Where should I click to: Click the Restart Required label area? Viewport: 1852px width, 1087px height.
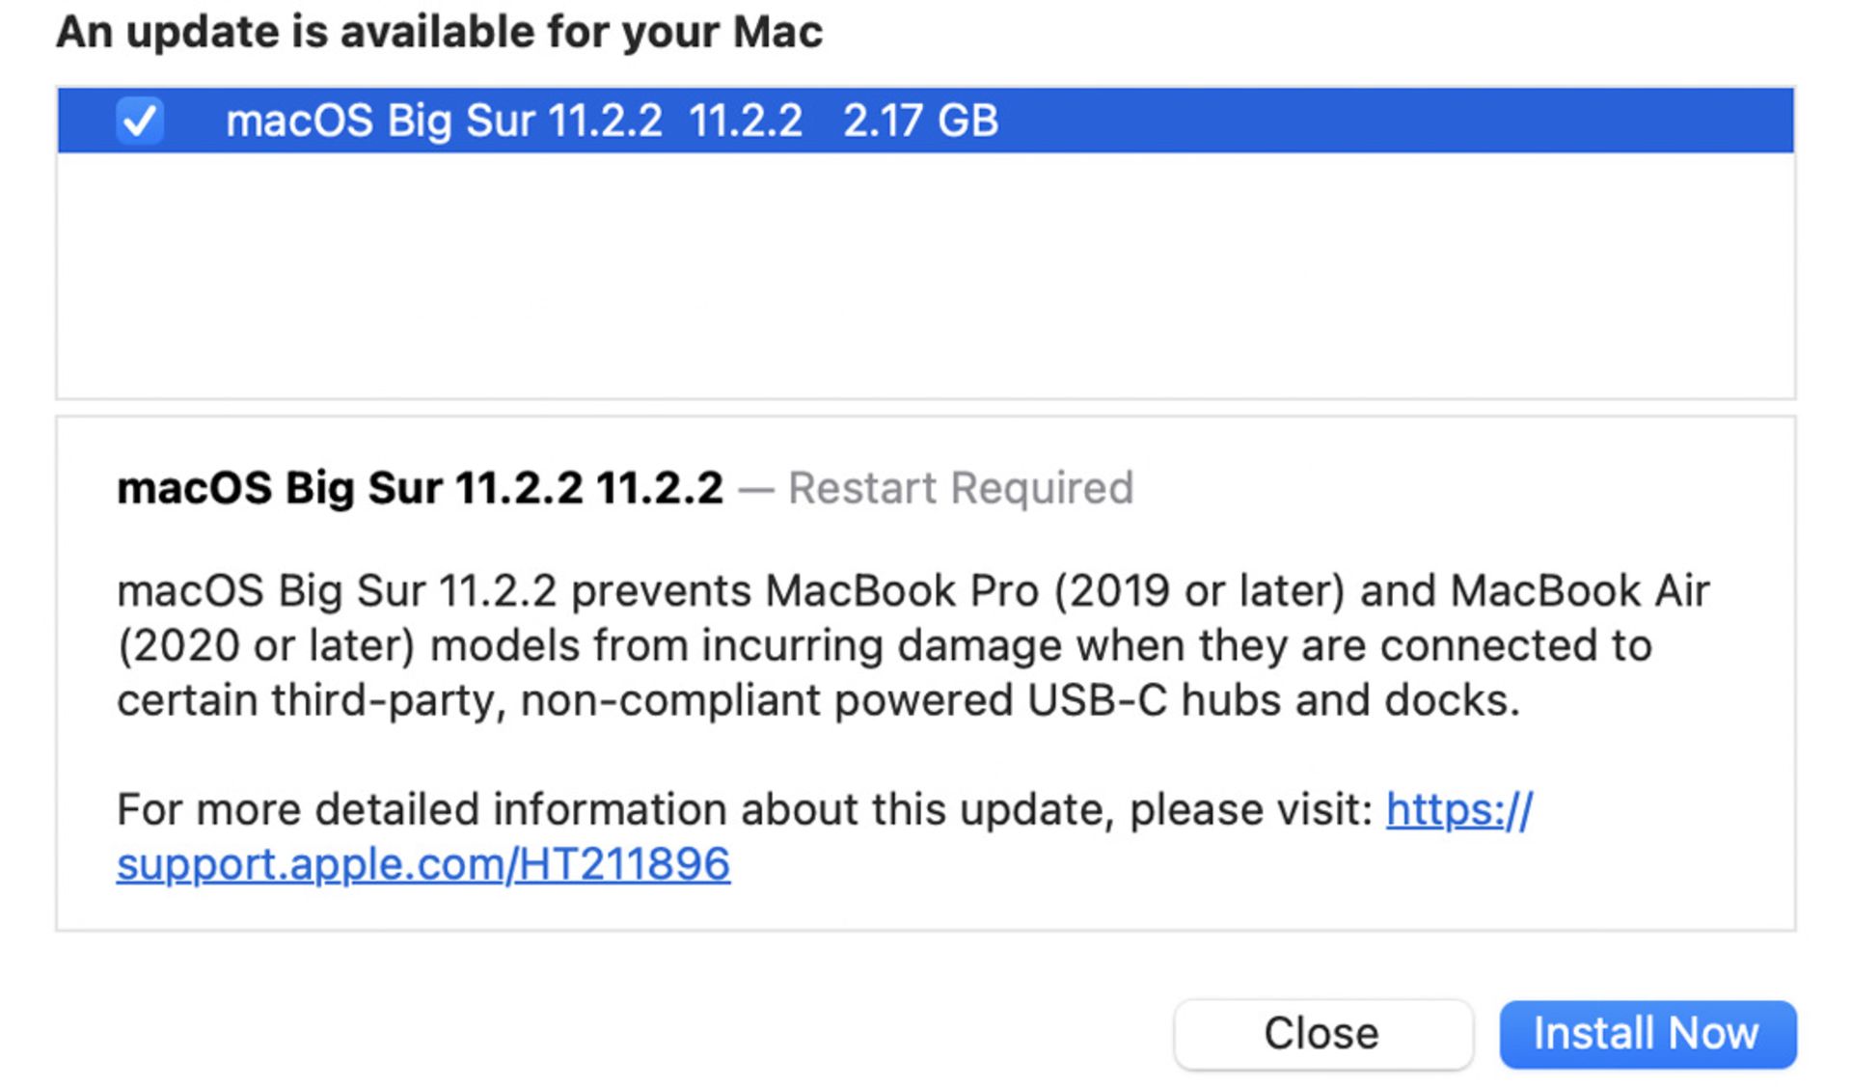click(x=960, y=487)
